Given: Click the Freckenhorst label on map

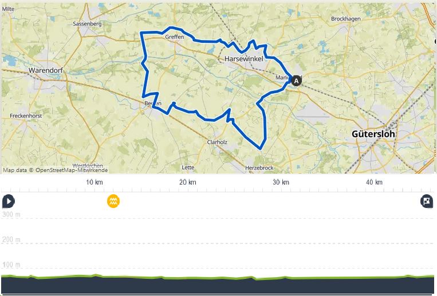Looking at the screenshot, I should 26,115.
